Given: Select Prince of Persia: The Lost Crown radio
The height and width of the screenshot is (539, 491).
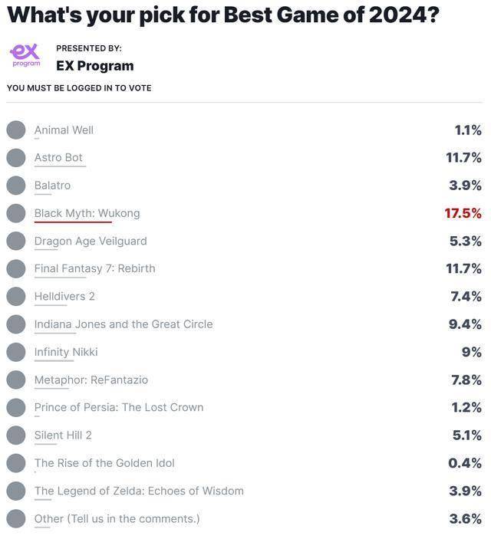Looking at the screenshot, I should tap(16, 407).
